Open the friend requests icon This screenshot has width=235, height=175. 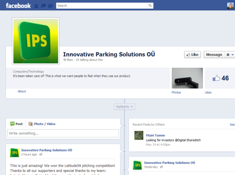coord(36,6)
